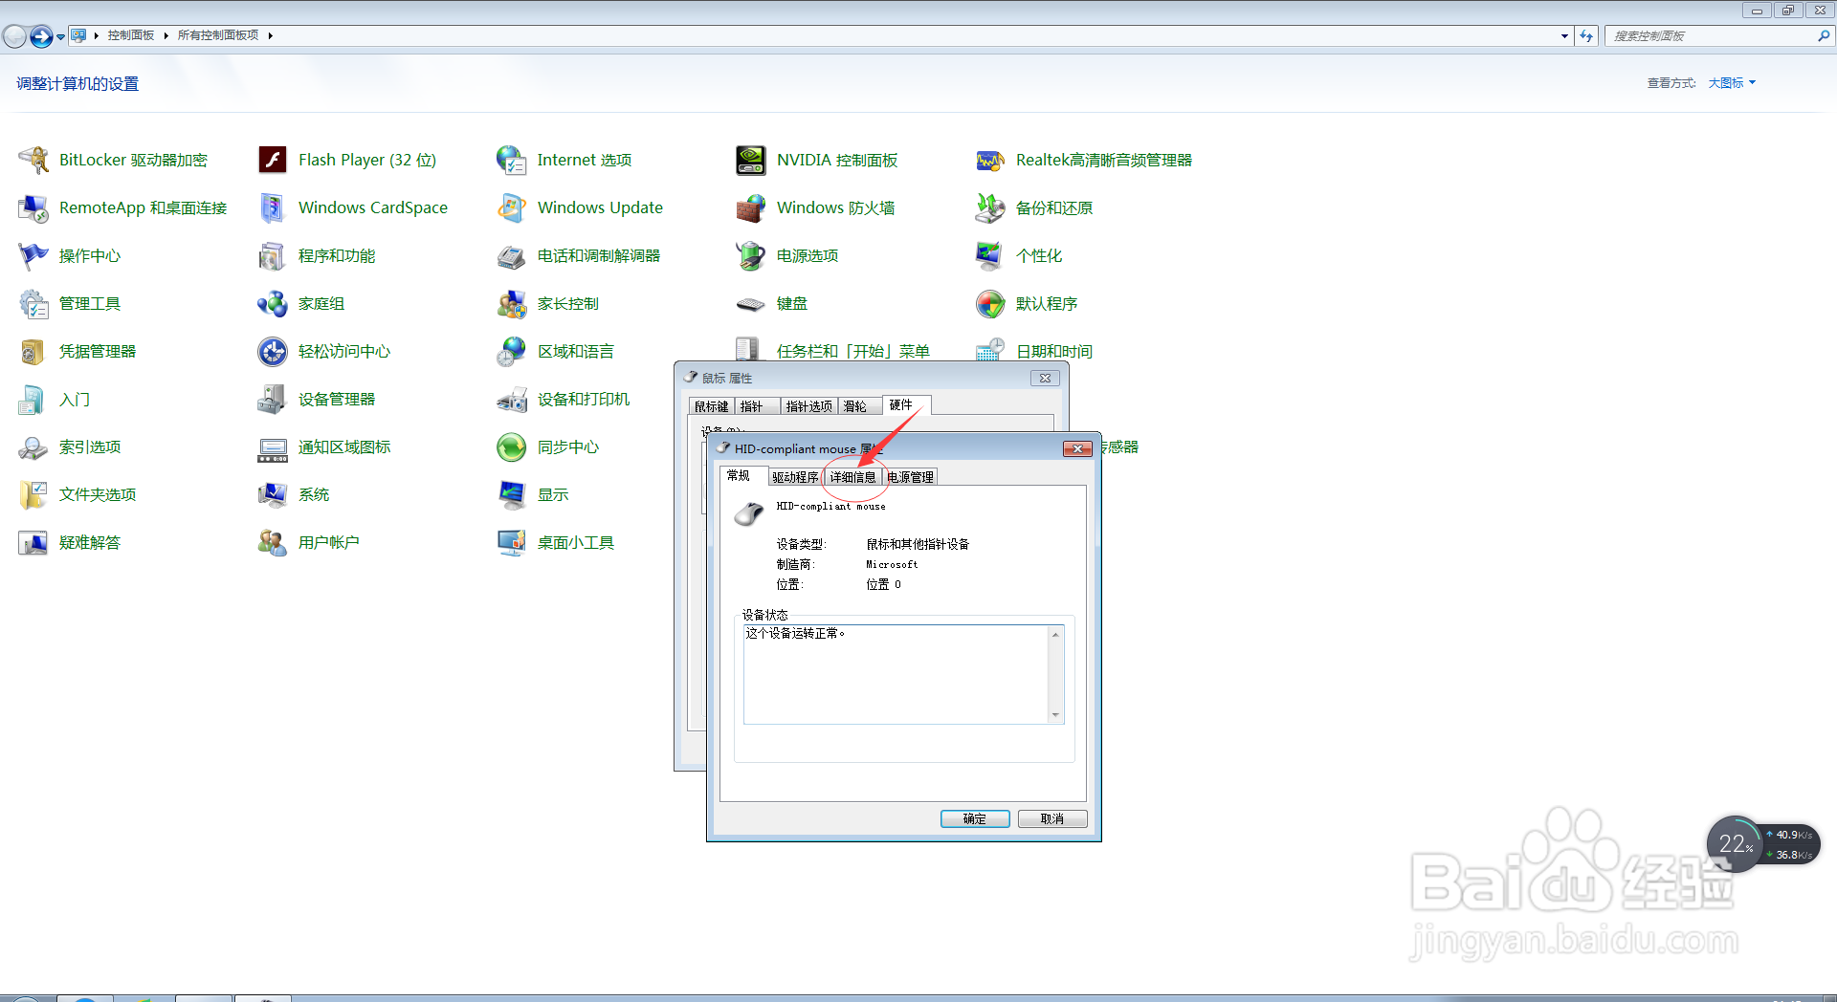
Task: Open Internet Options globe icon
Action: click(x=512, y=160)
